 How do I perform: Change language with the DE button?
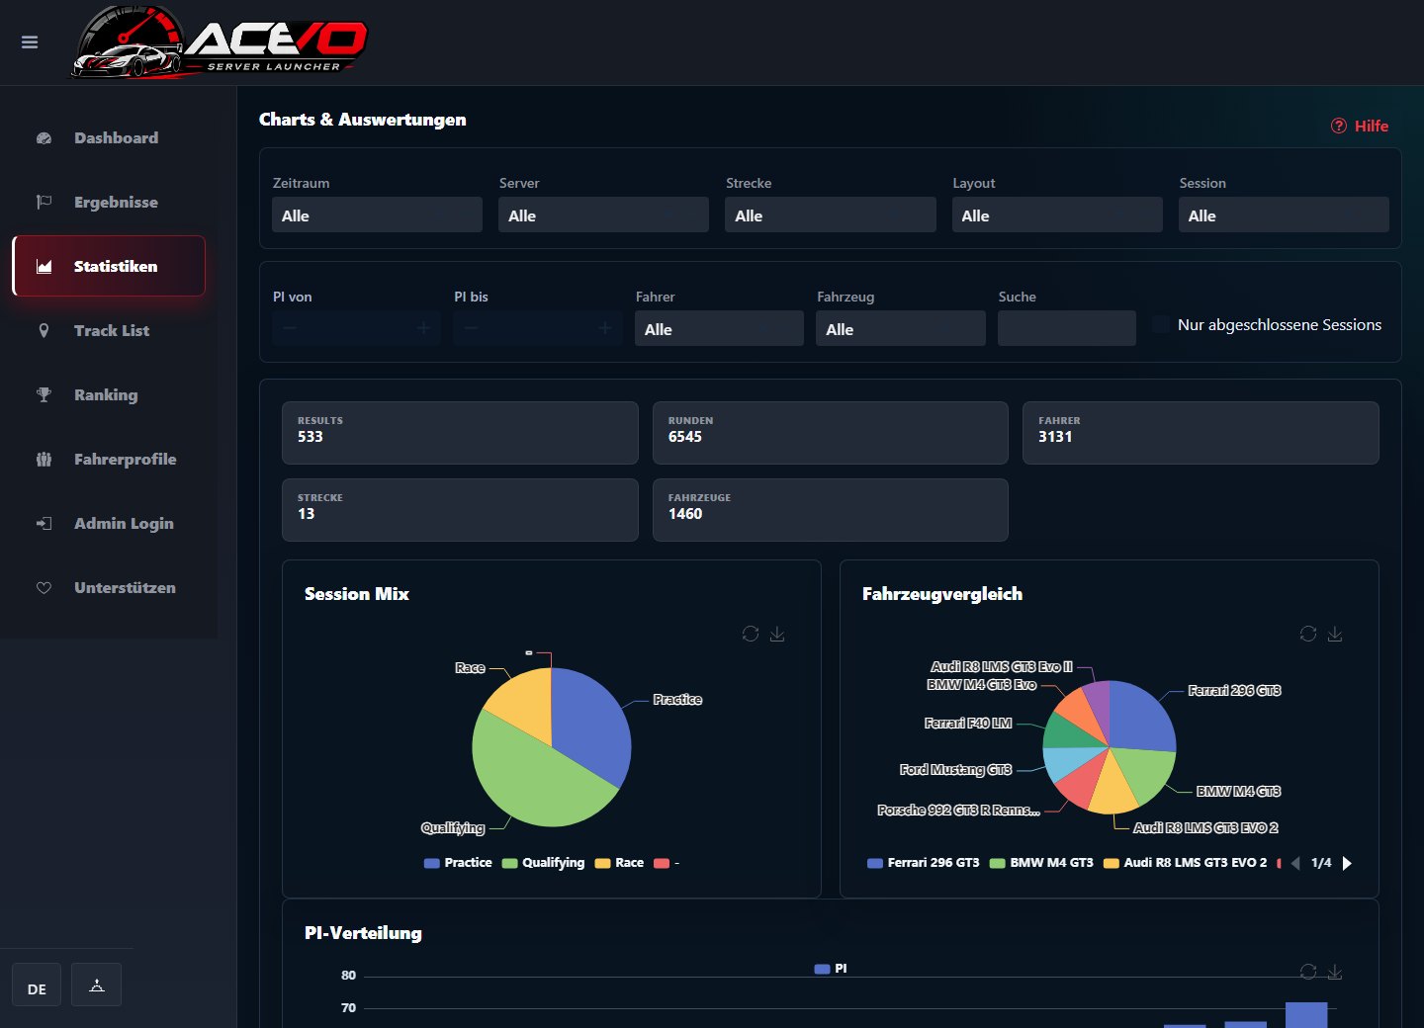37,985
